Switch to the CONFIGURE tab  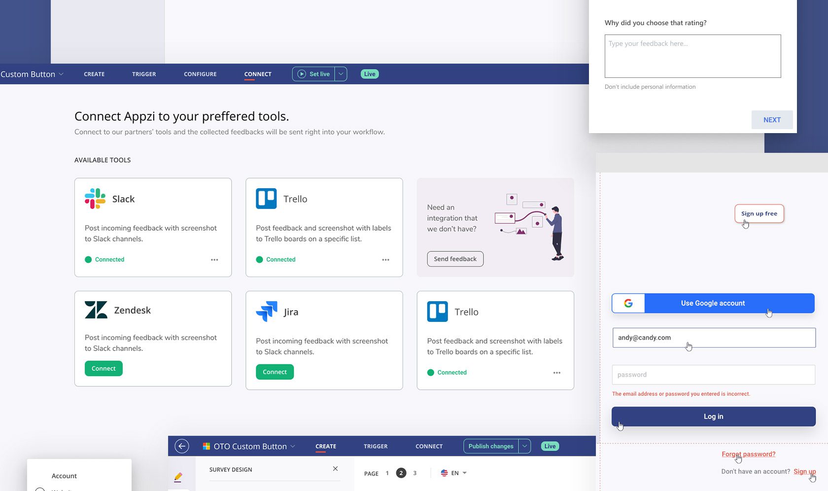[200, 74]
